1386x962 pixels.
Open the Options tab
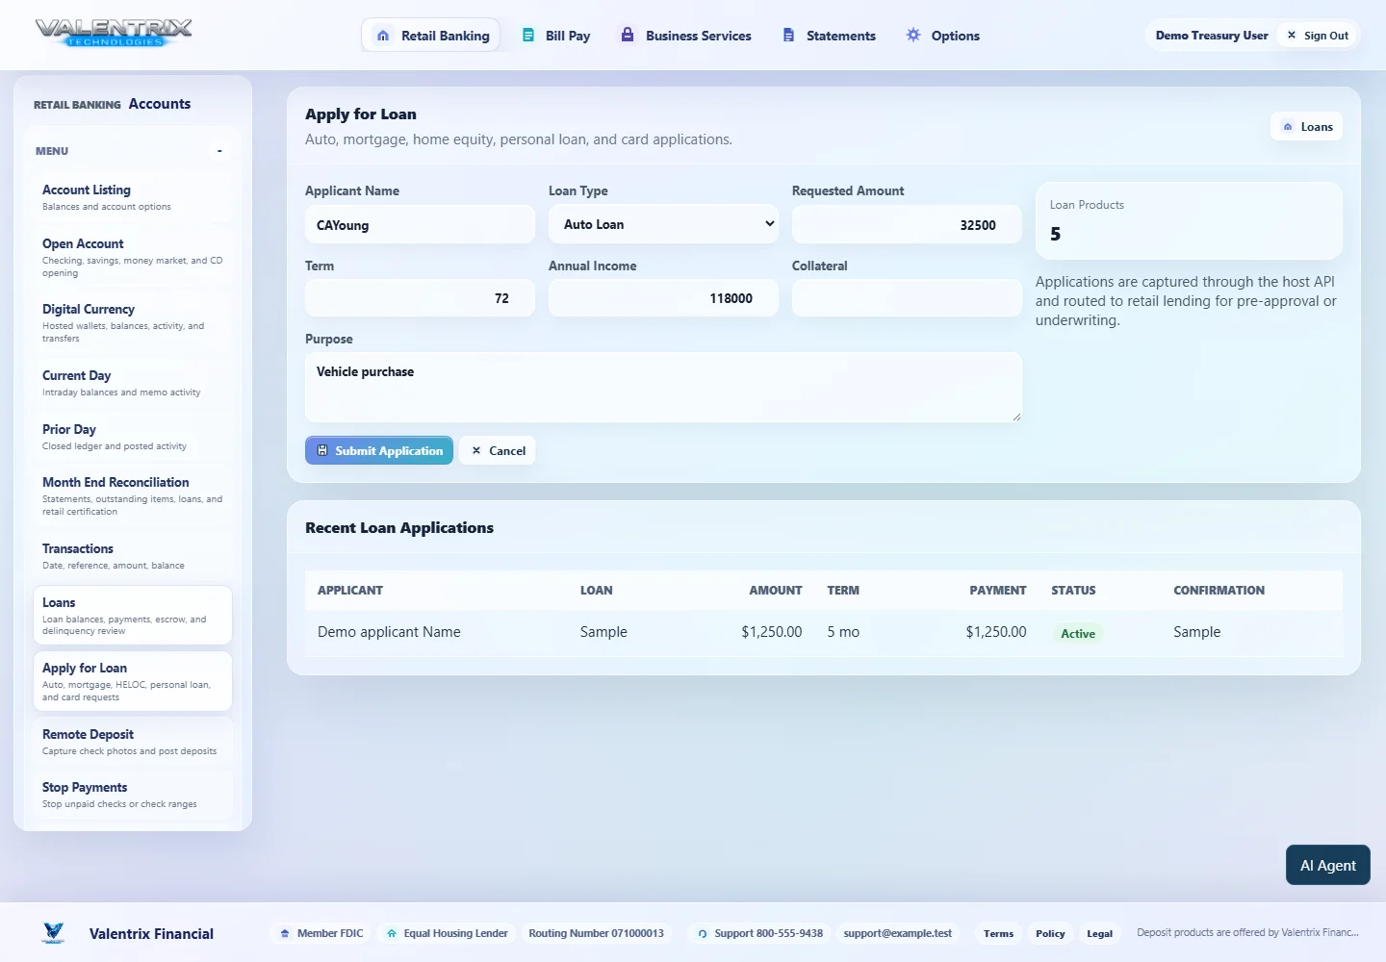943,36
